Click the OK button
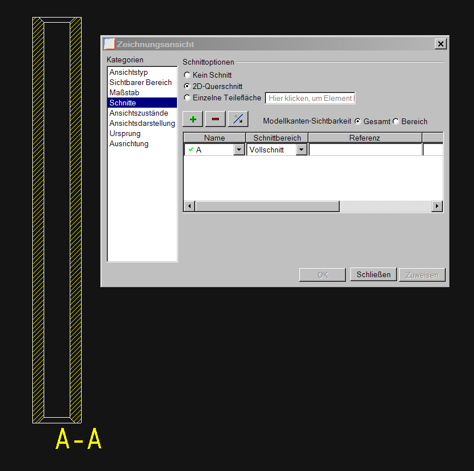 tap(323, 275)
